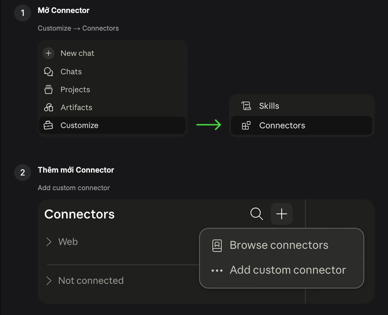The width and height of the screenshot is (388, 315).
Task: Go to Artifacts in the sidebar
Action: click(x=112, y=107)
